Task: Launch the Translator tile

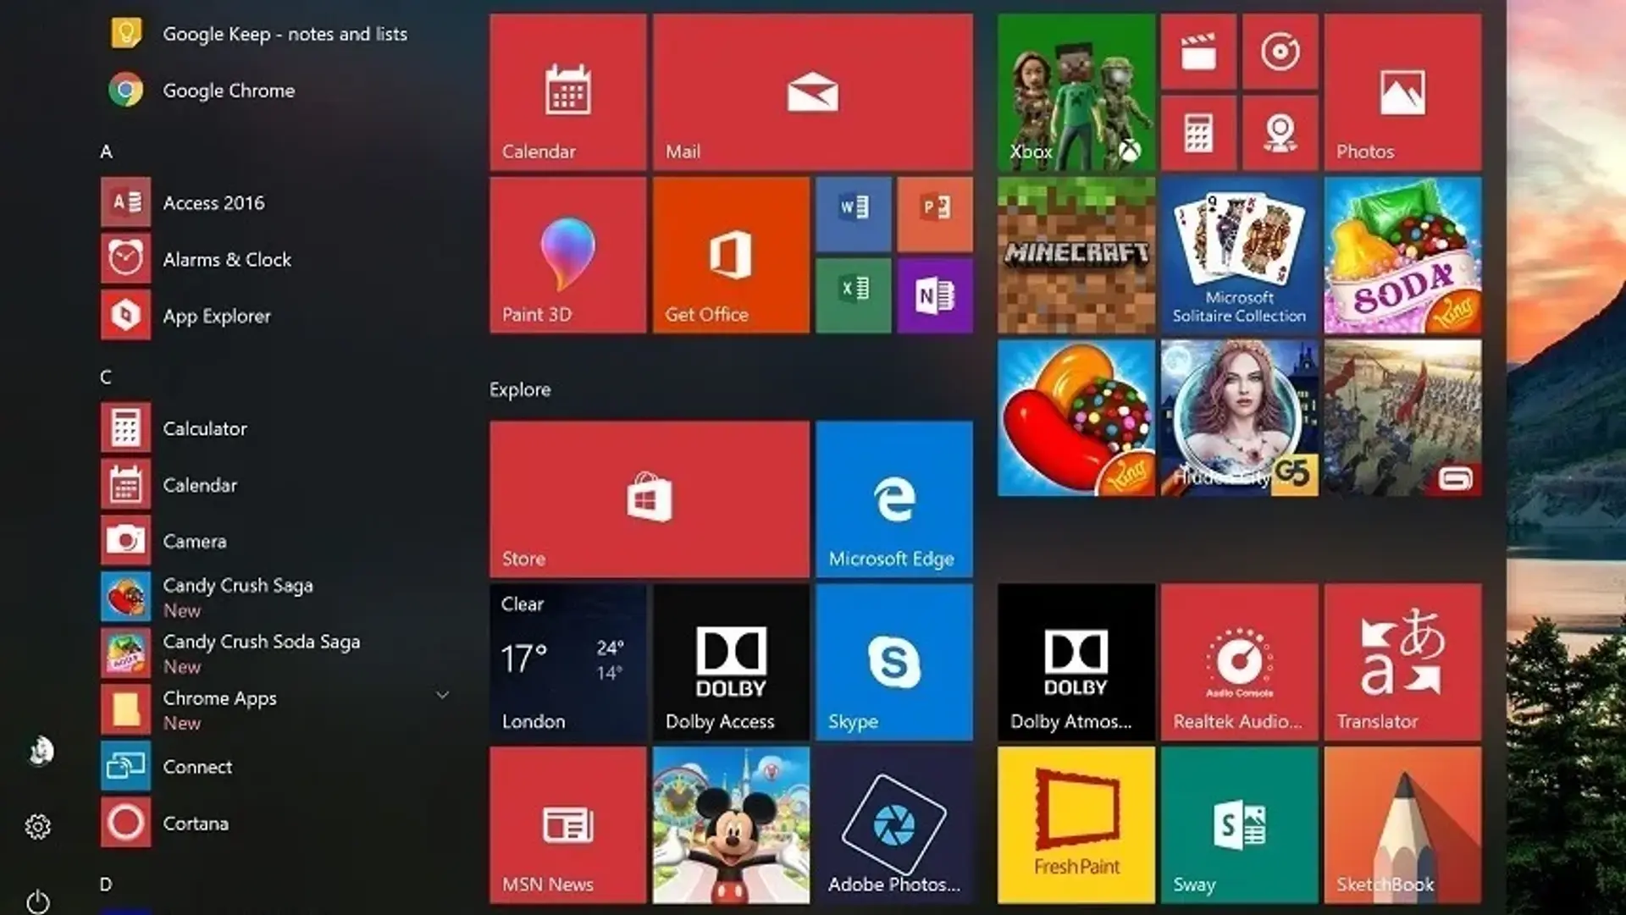Action: pos(1403,662)
